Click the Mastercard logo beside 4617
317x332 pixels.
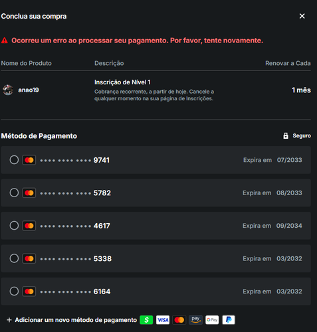[29, 226]
